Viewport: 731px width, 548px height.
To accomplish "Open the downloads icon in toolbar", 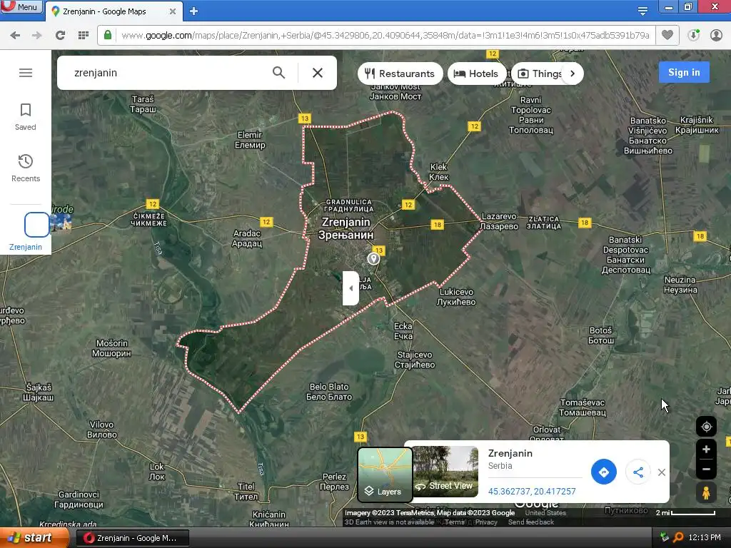I will (x=694, y=35).
